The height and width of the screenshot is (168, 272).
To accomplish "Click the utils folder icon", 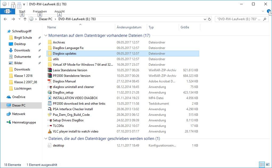I will pyautogui.click(x=50, y=59).
